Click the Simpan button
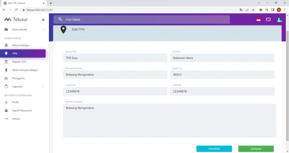 click(x=256, y=148)
